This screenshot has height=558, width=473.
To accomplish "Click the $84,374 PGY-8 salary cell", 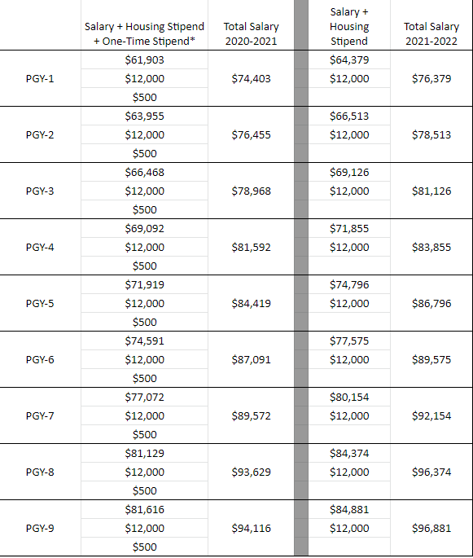I will coord(349,454).
